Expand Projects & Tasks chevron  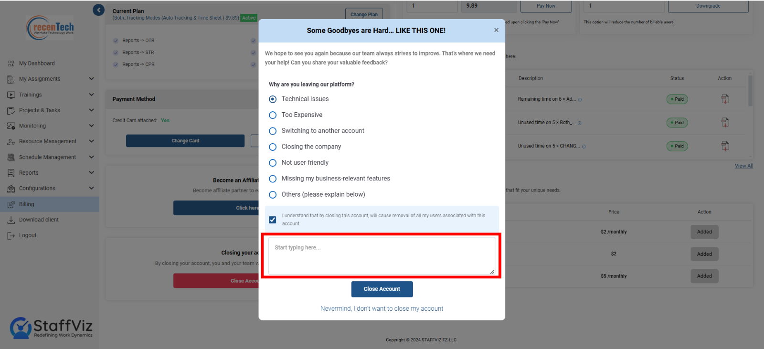(91, 110)
